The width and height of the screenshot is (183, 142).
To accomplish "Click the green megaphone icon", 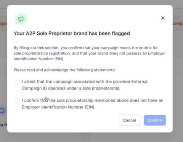I will [21, 19].
